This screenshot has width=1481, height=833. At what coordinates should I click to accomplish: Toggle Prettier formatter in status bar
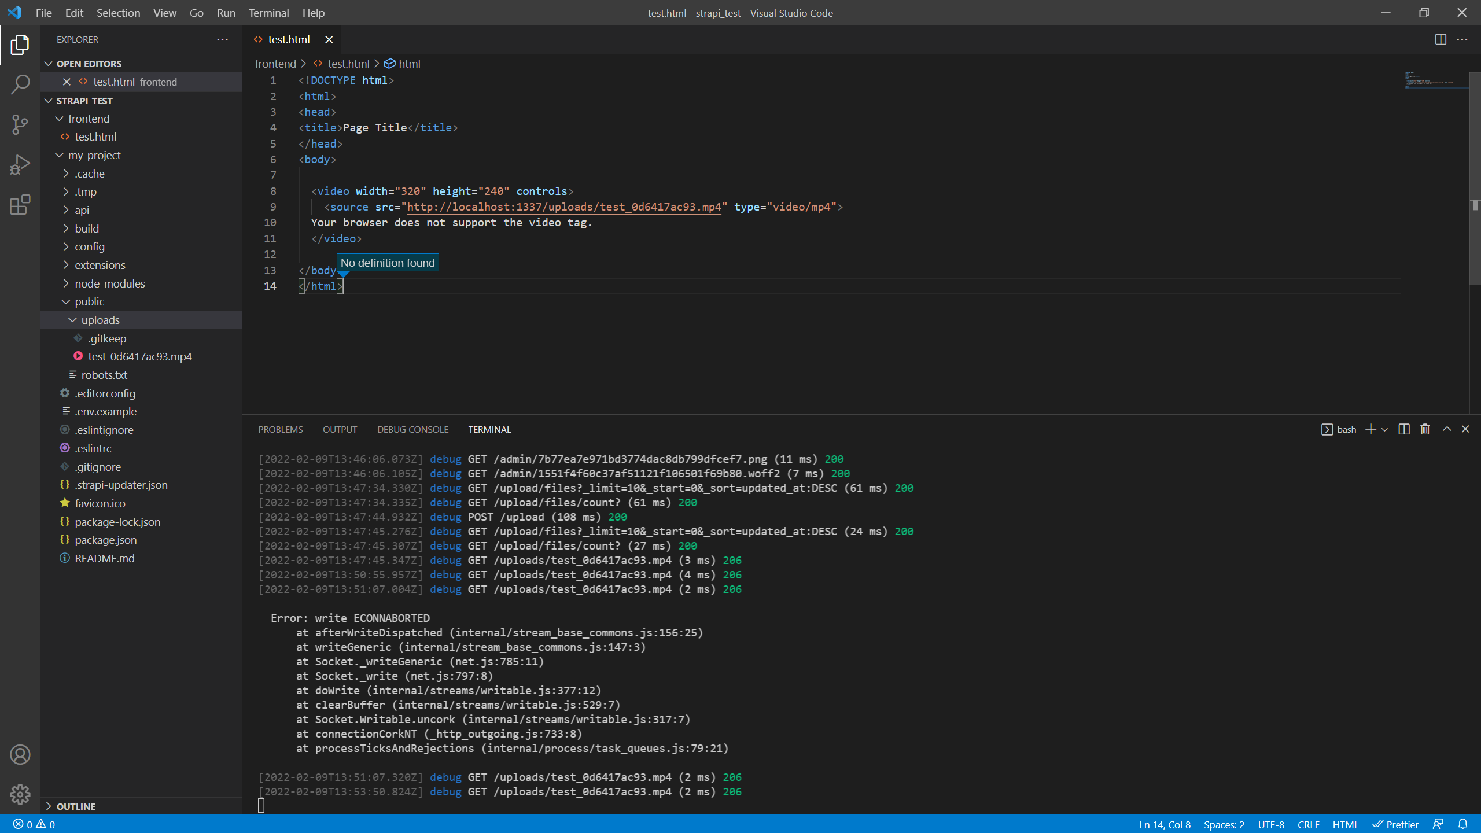coord(1395,824)
